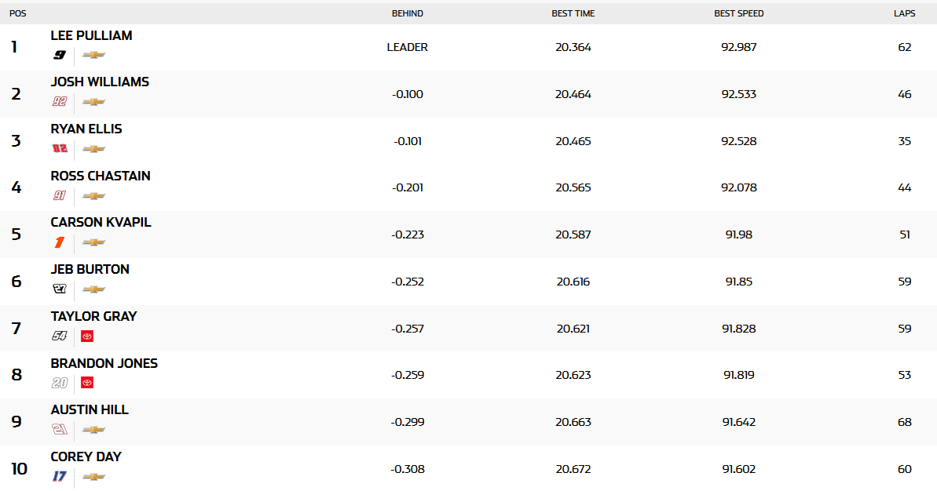Screen dimensions: 937x491
Task: Click Taylor Gray's Toyota manufacturer logo
Action: click(x=87, y=336)
